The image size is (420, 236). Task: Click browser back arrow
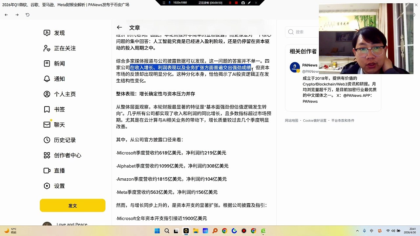coord(6,15)
